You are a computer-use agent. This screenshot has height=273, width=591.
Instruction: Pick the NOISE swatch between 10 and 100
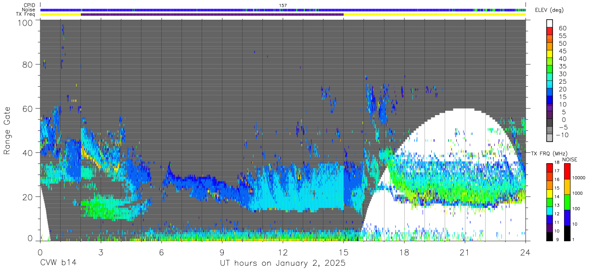pyautogui.click(x=567, y=218)
